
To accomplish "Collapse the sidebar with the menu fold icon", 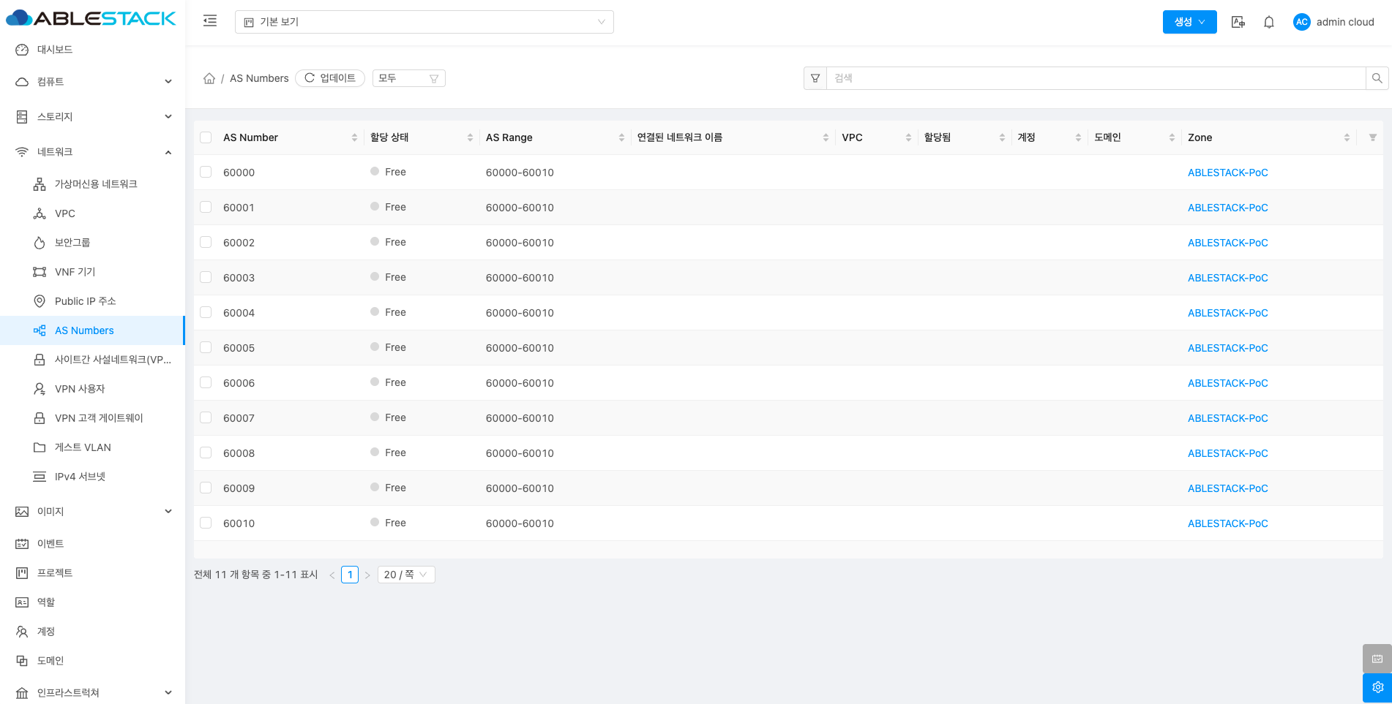I will pos(210,21).
